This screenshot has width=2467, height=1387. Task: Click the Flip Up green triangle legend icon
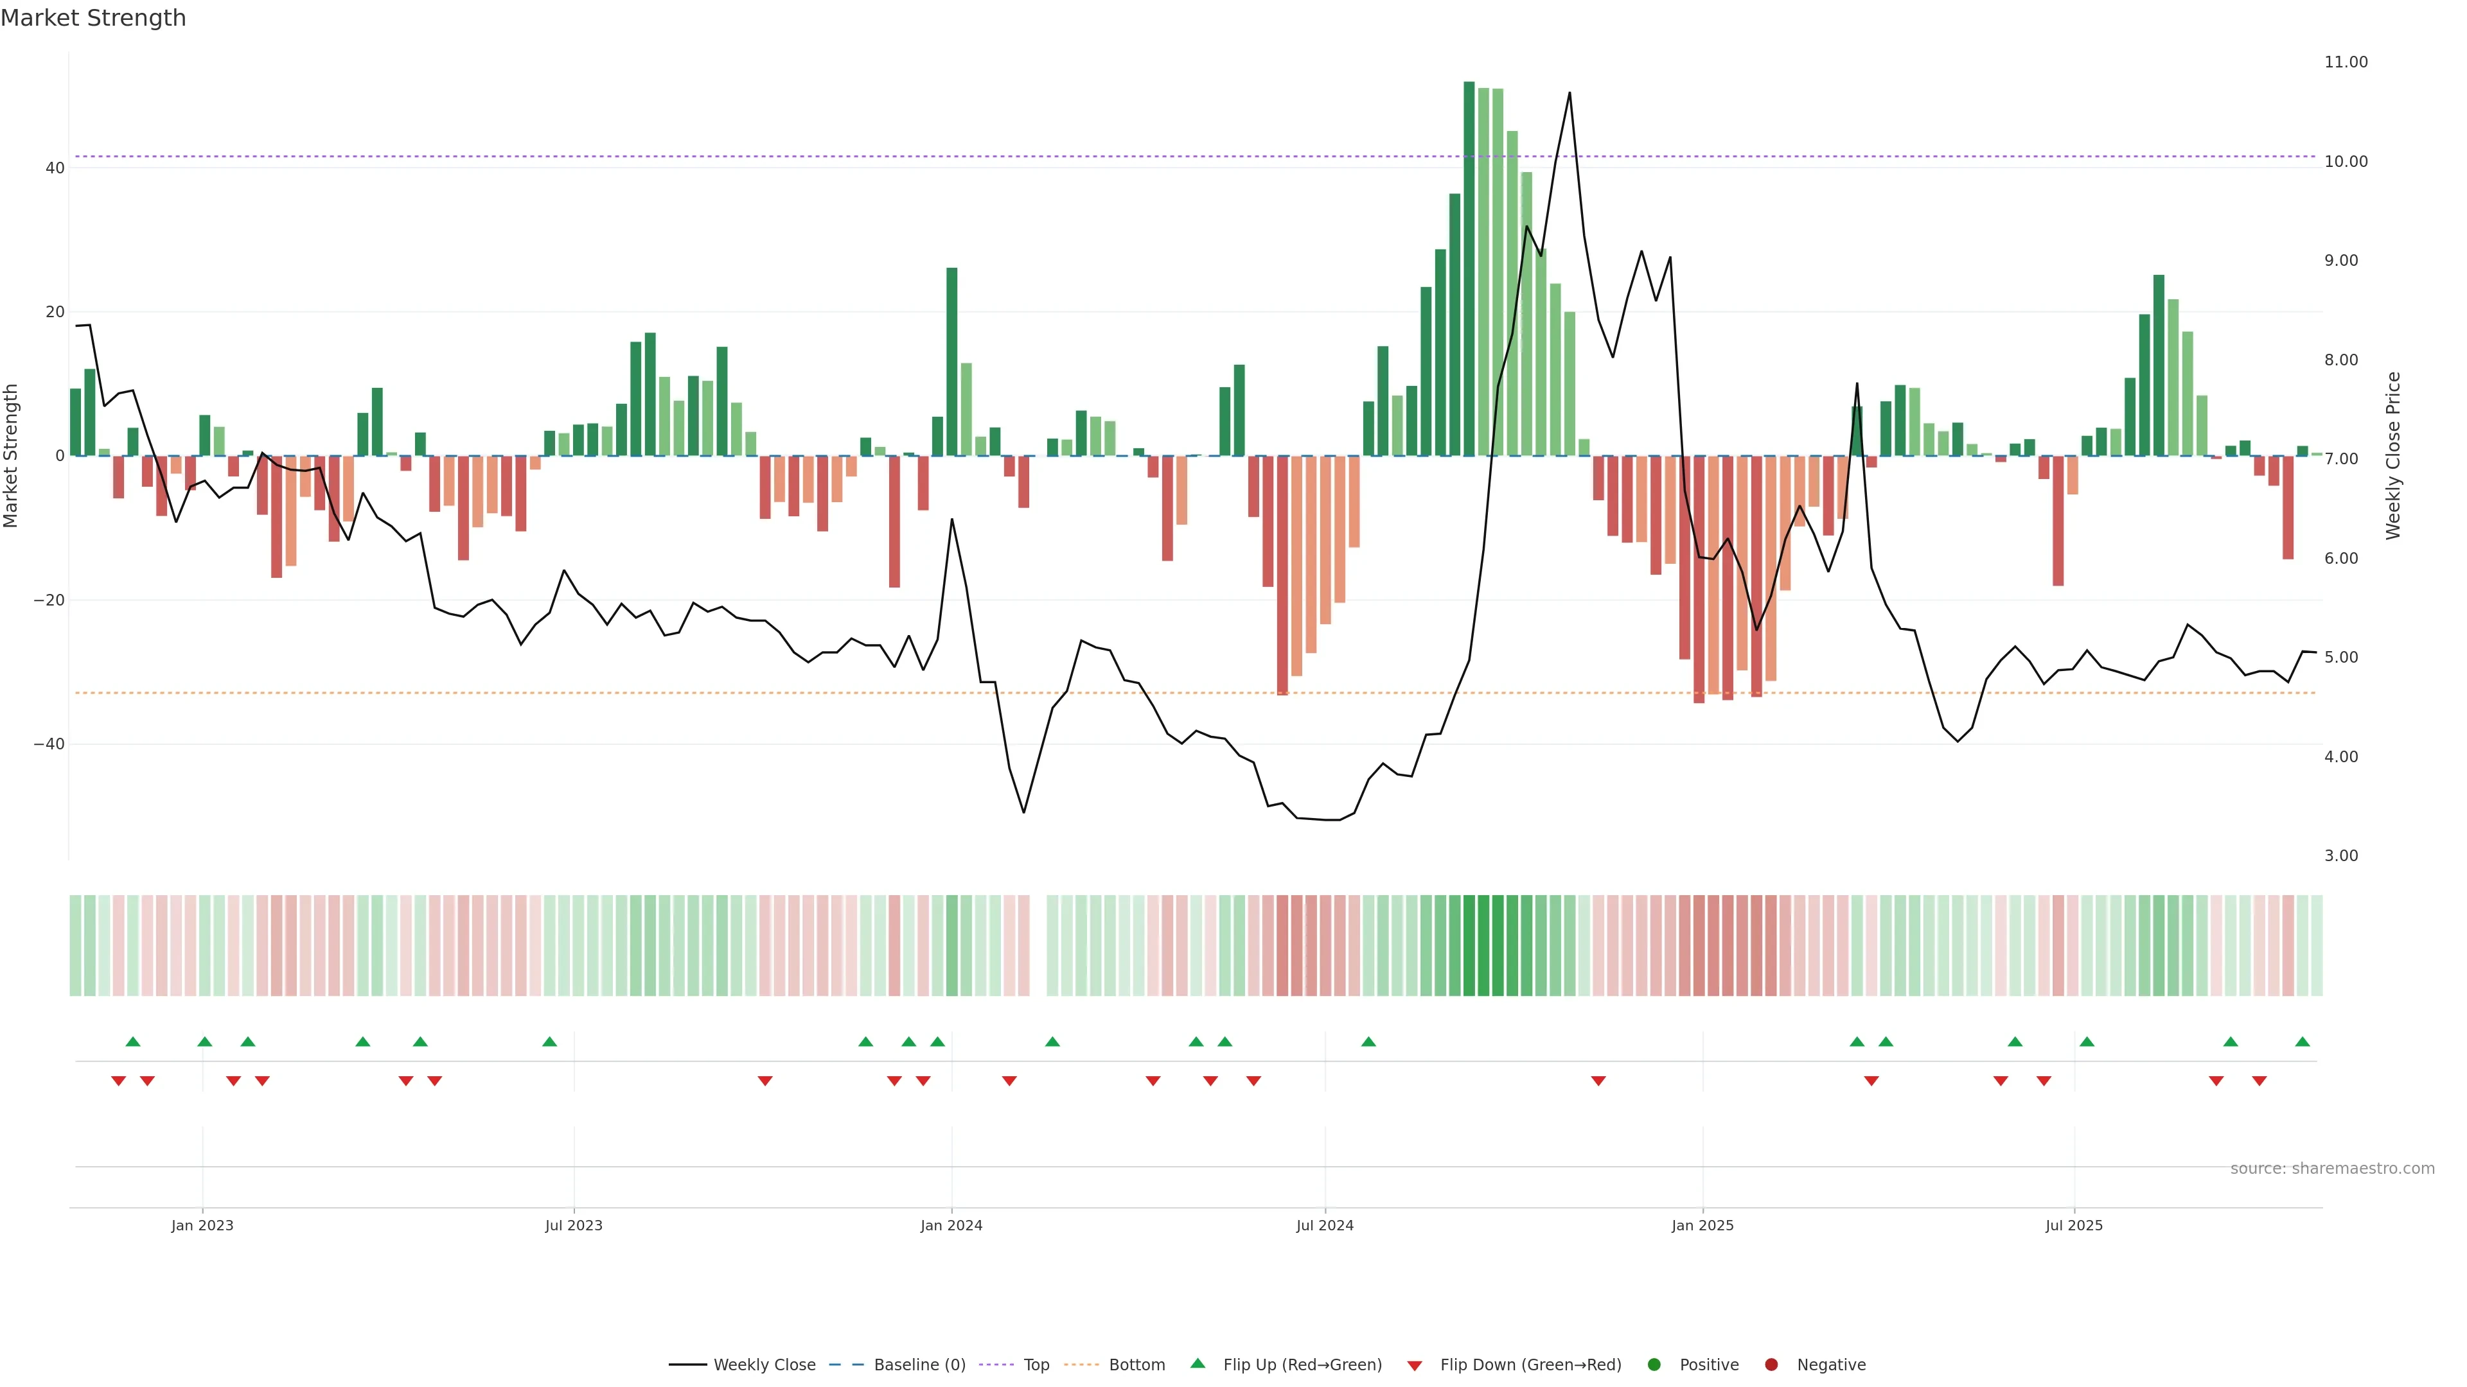(1197, 1363)
